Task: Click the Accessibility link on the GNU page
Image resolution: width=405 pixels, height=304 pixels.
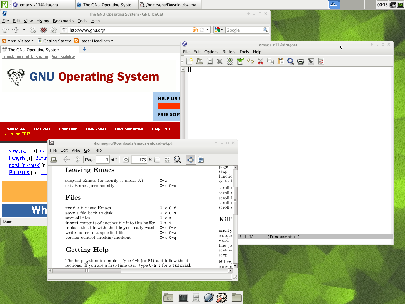Action: point(63,56)
